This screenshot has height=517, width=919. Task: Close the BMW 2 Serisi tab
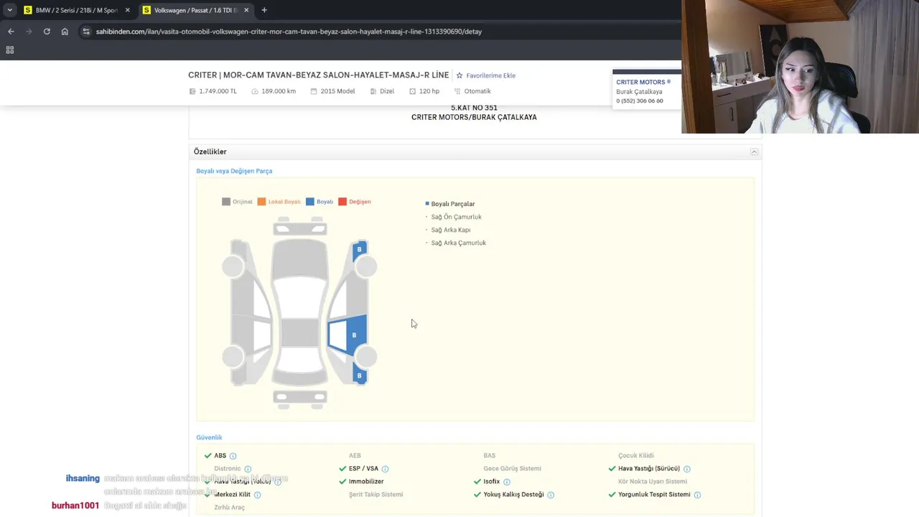127,10
